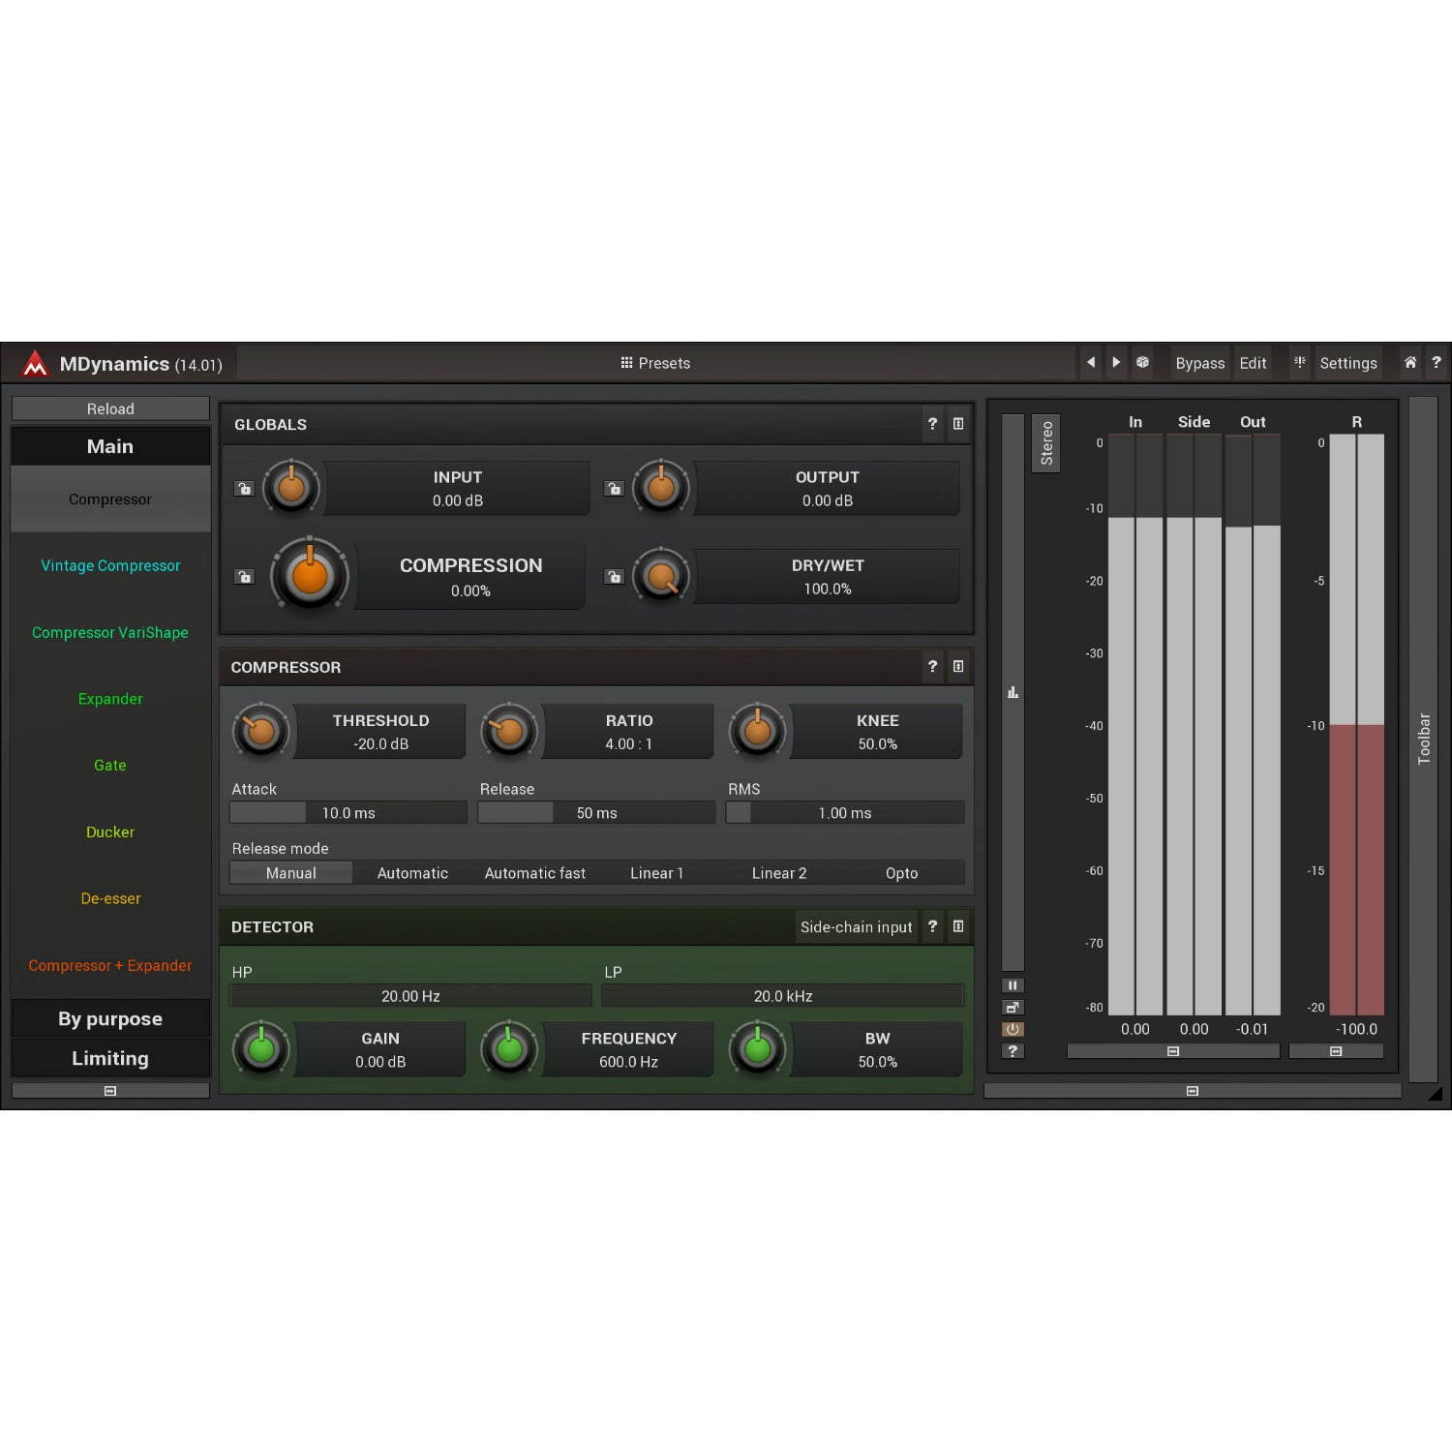The width and height of the screenshot is (1452, 1452).
Task: Open the Detector panel help icon
Action: pos(932,926)
